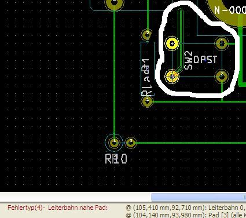Click the Pad [3] error coordinates line
246x218 pixels.
(186, 215)
